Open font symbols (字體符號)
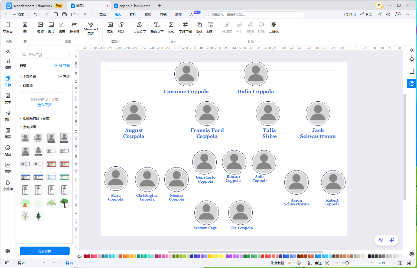 [185, 28]
